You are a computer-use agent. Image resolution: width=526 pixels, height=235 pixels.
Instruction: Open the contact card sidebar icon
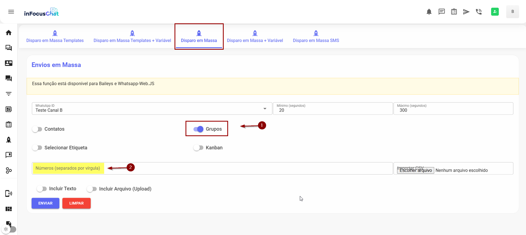[9, 63]
